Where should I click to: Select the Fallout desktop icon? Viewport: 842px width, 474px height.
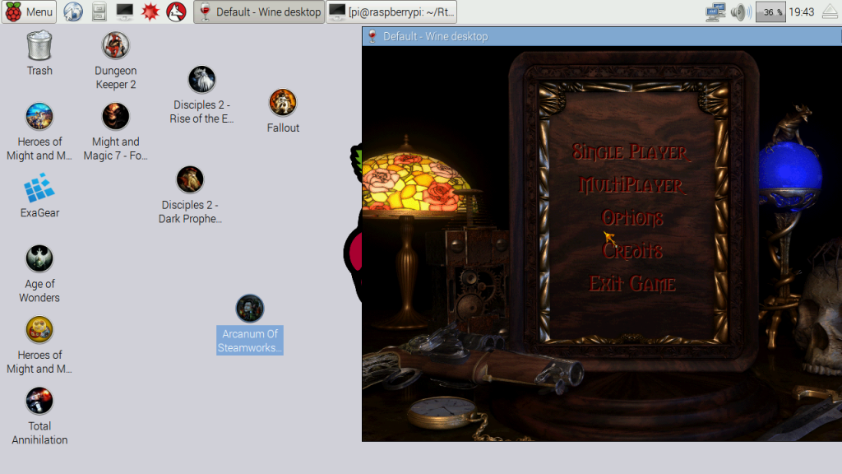coord(283,103)
